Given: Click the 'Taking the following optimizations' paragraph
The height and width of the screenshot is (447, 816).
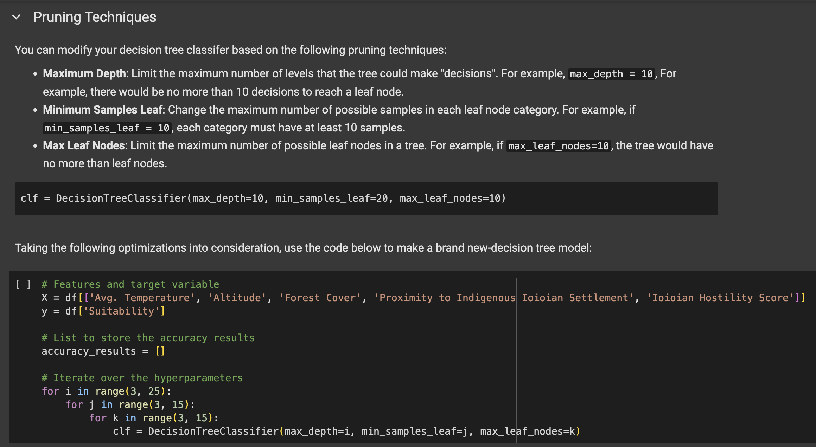Looking at the screenshot, I should 303,248.
